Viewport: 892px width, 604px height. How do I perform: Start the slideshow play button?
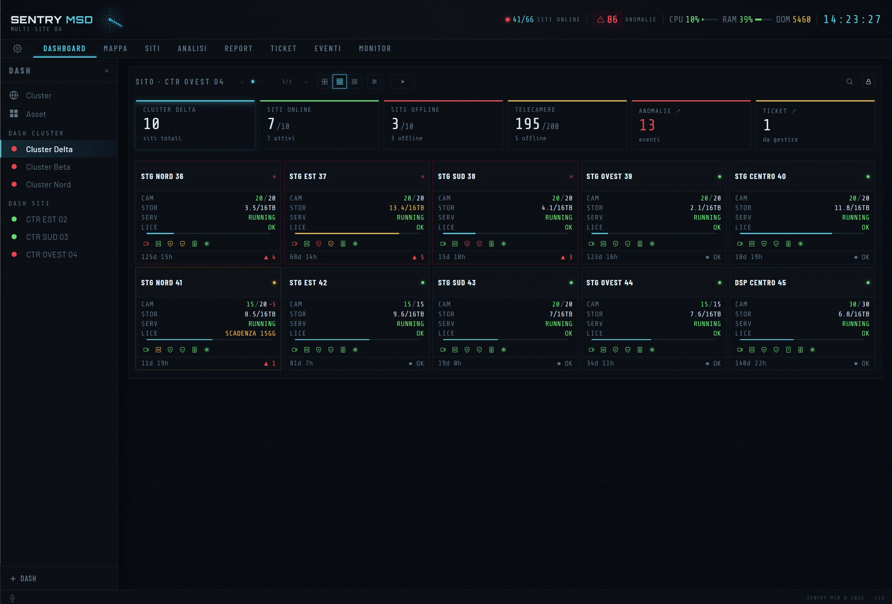tap(402, 82)
